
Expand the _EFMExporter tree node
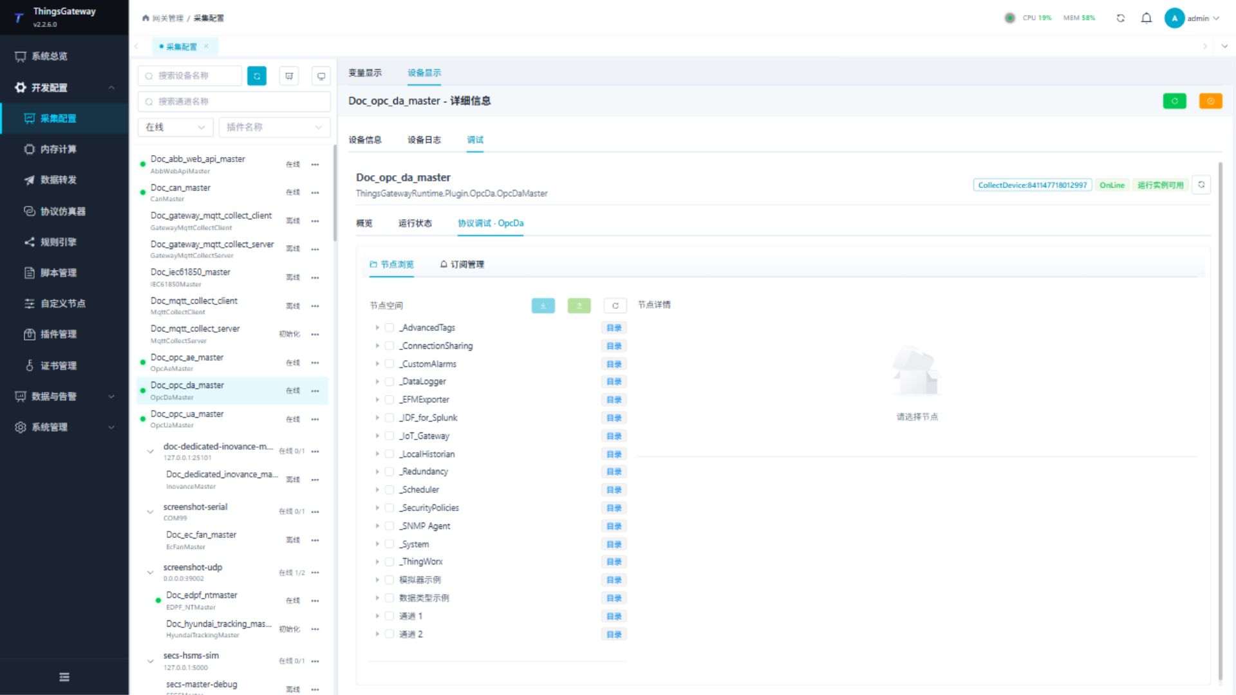[x=377, y=400]
